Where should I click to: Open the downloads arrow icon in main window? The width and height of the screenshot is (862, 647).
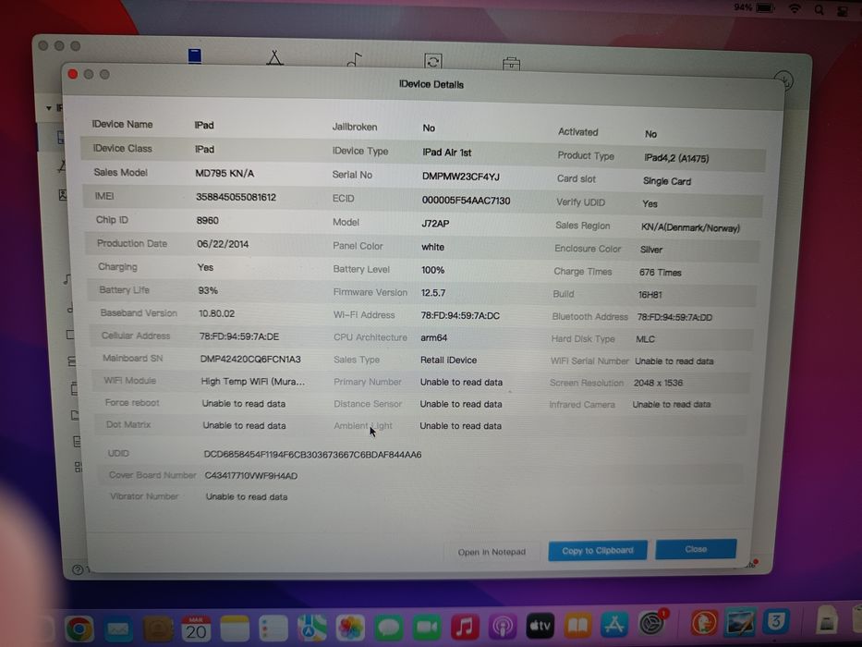click(783, 80)
